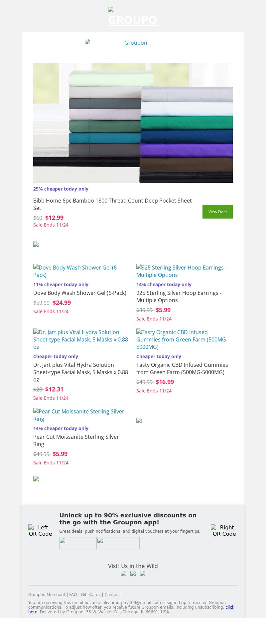Go to Gift Cards in footer
Viewport: 266px width, 618px height.
[90, 594]
